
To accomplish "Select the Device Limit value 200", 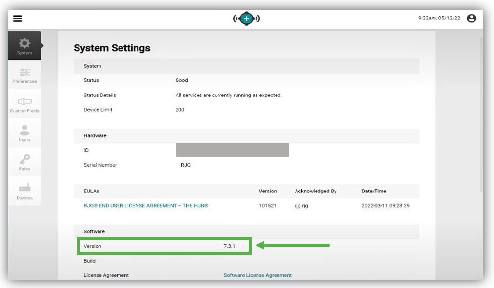I will click(179, 109).
